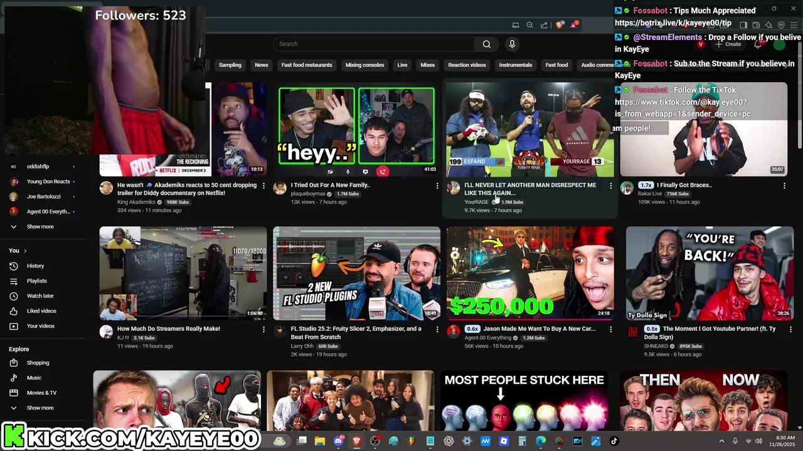Open OBS Studio from the taskbar

[x=375, y=441]
